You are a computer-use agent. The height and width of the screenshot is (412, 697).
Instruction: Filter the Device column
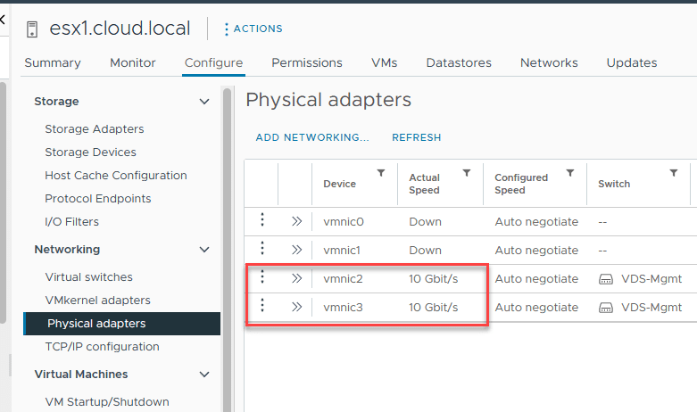click(381, 173)
